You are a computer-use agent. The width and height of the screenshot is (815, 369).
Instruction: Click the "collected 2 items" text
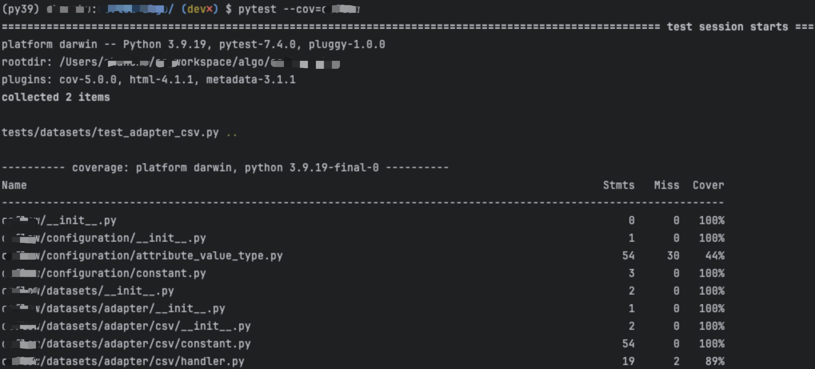(x=56, y=97)
